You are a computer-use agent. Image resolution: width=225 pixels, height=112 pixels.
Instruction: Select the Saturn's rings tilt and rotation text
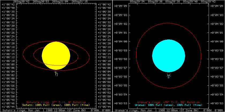tap(56, 102)
